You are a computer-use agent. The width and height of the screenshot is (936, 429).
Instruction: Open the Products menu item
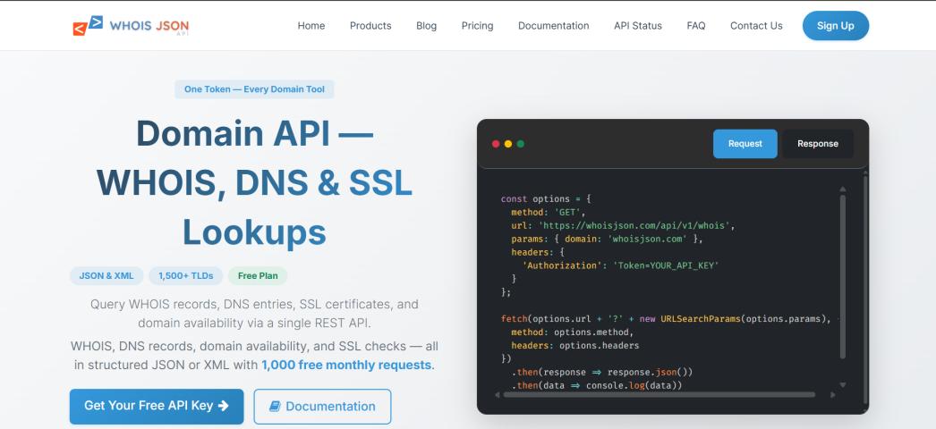370,26
